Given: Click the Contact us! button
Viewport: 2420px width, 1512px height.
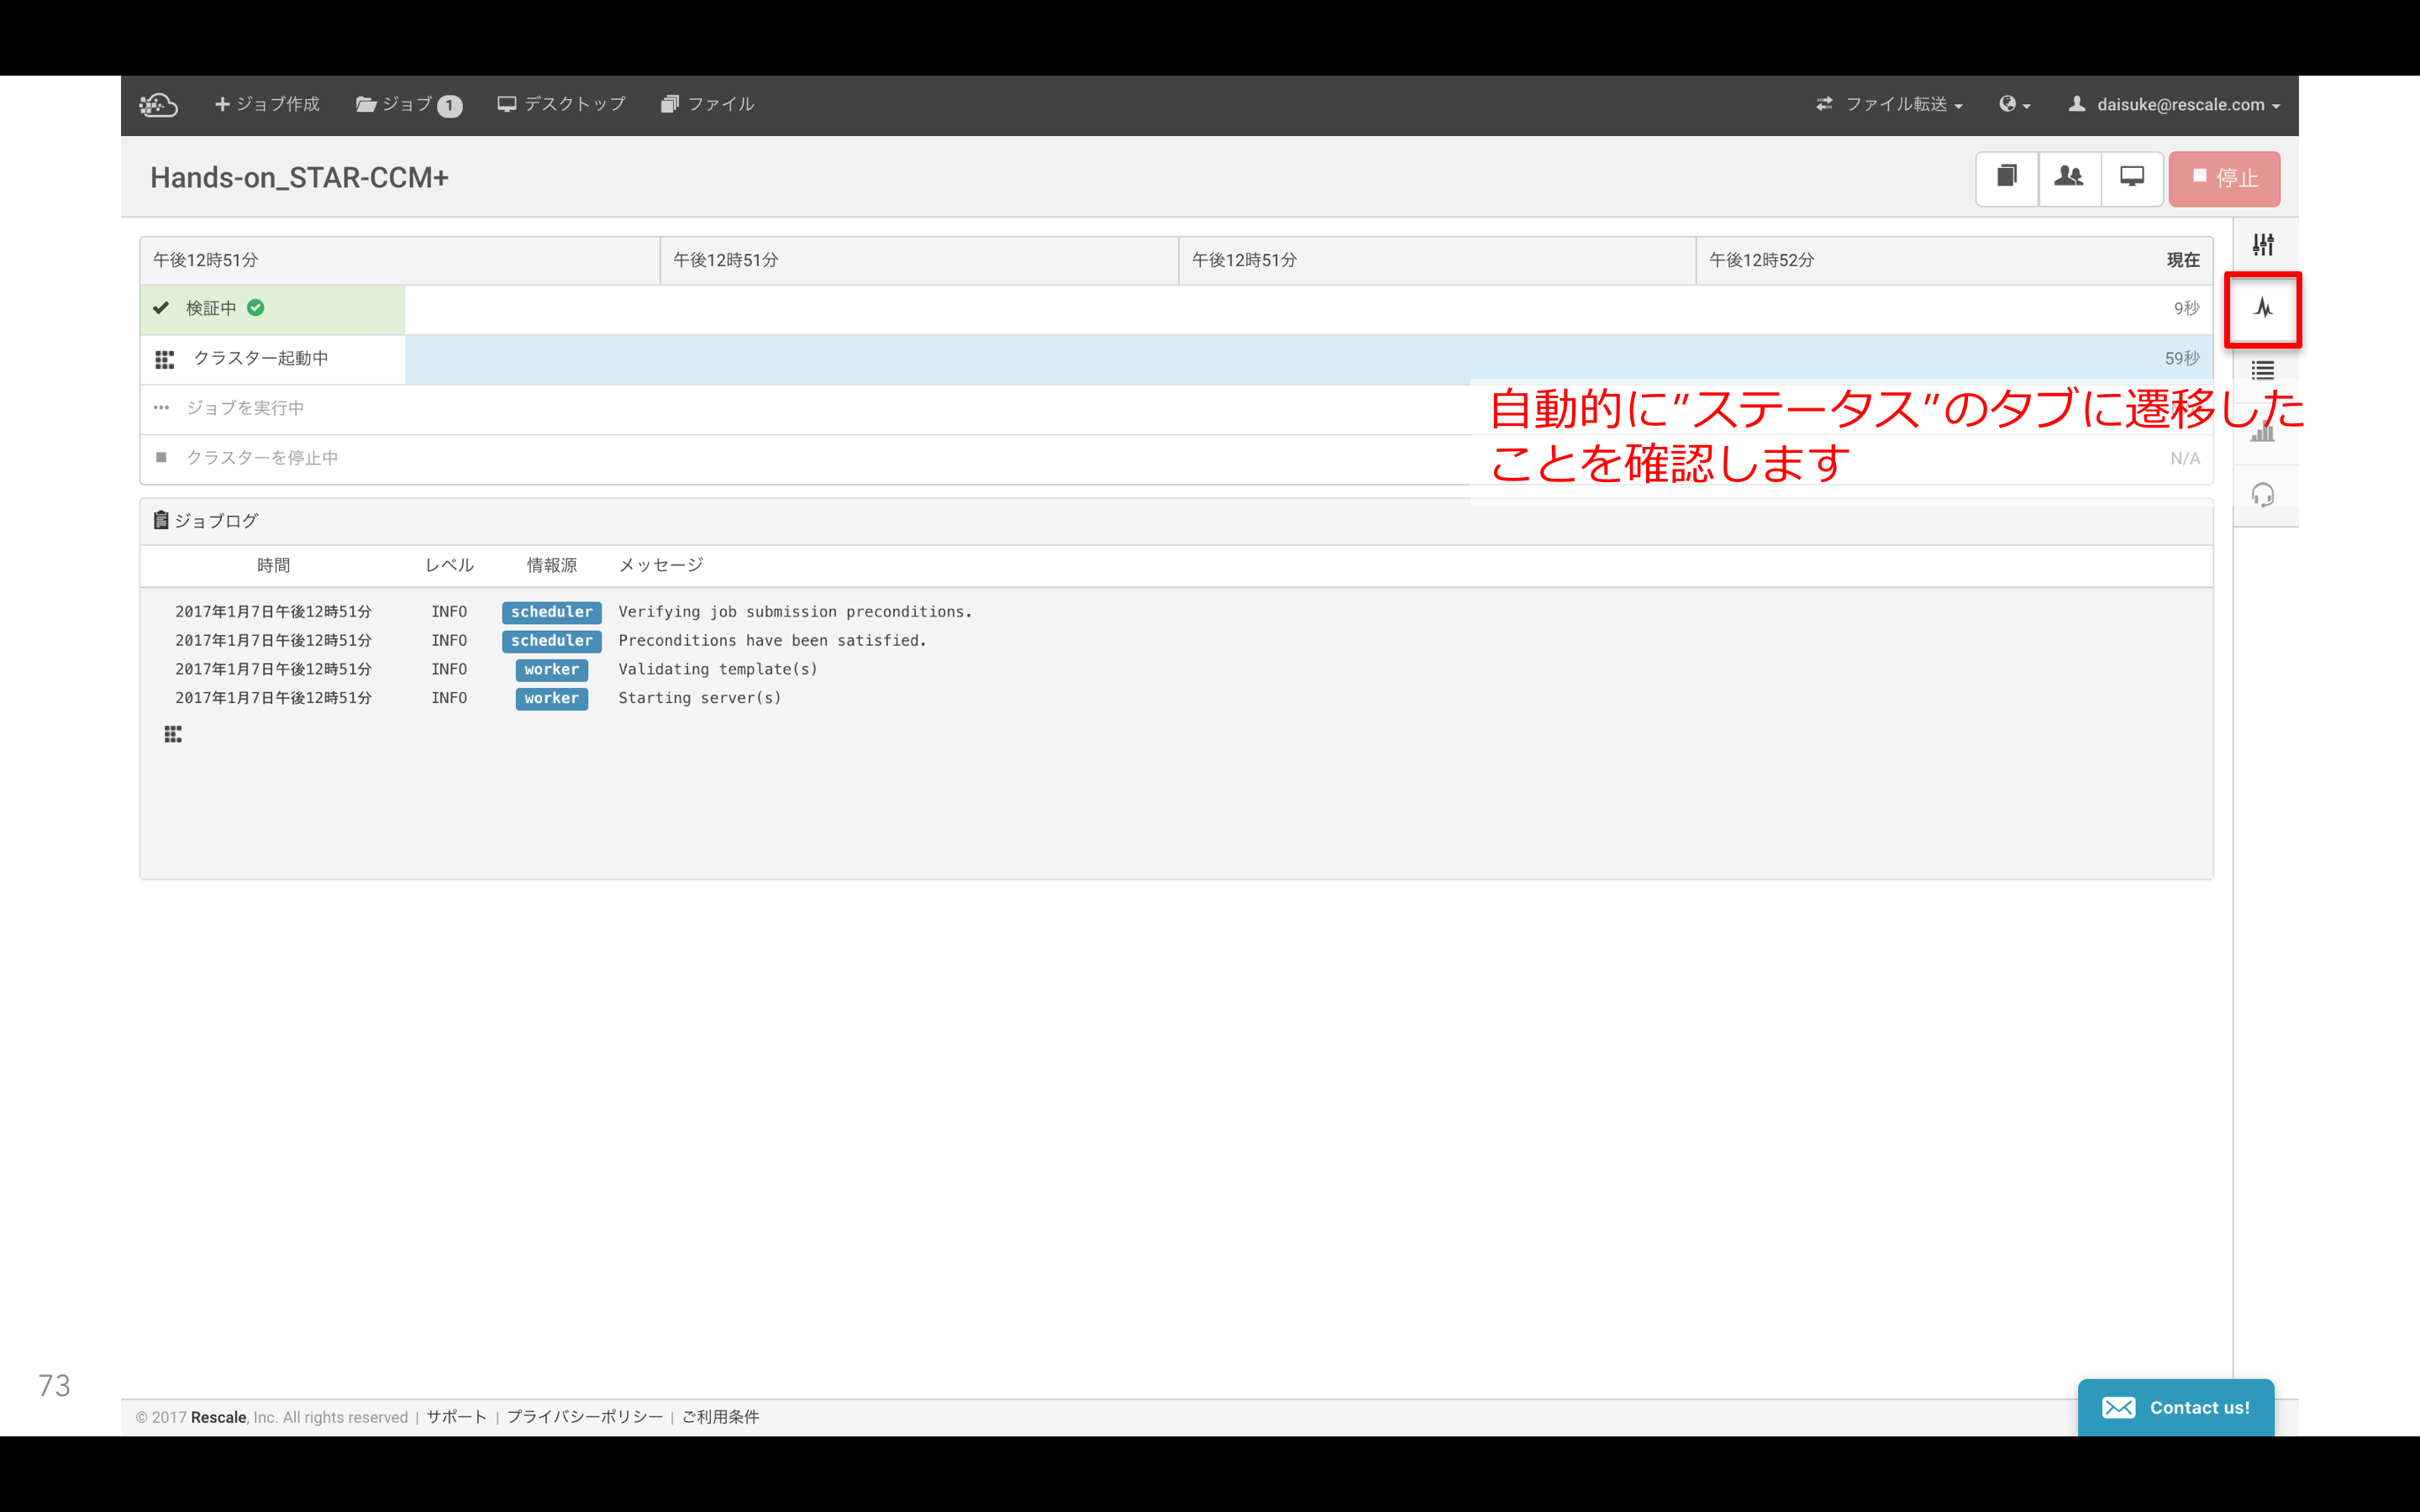Looking at the screenshot, I should (x=2176, y=1407).
